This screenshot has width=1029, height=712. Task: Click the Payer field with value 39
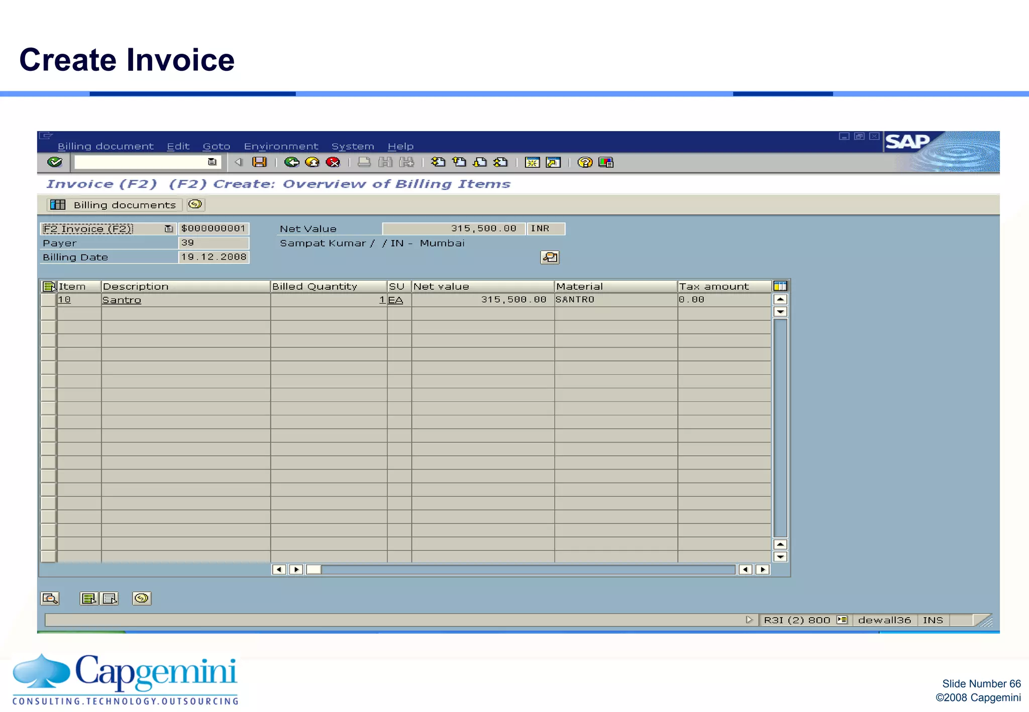coord(214,243)
